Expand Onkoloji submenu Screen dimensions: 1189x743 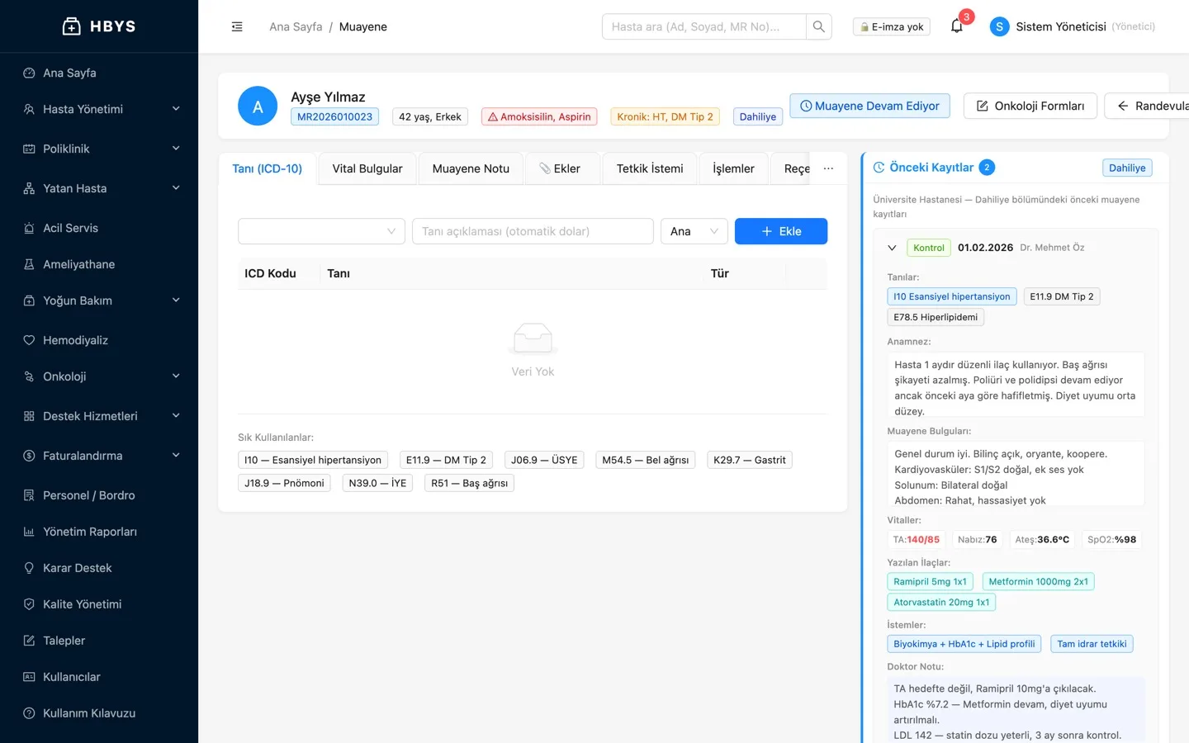[99, 376]
